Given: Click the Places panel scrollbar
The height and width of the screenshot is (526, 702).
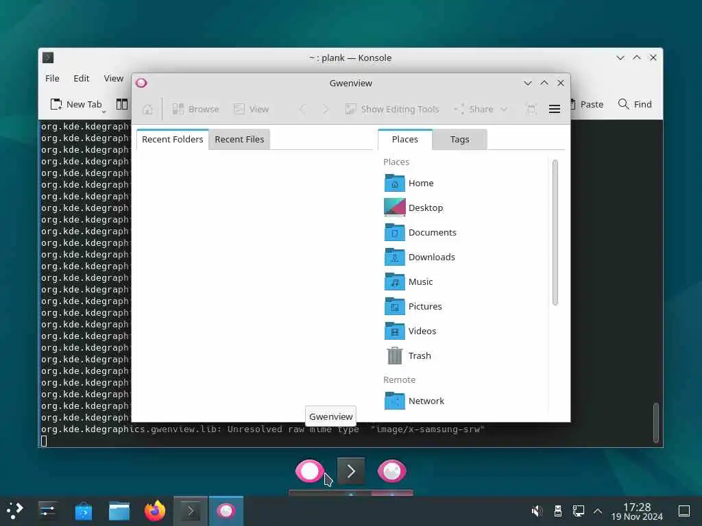Looking at the screenshot, I should click(x=555, y=233).
